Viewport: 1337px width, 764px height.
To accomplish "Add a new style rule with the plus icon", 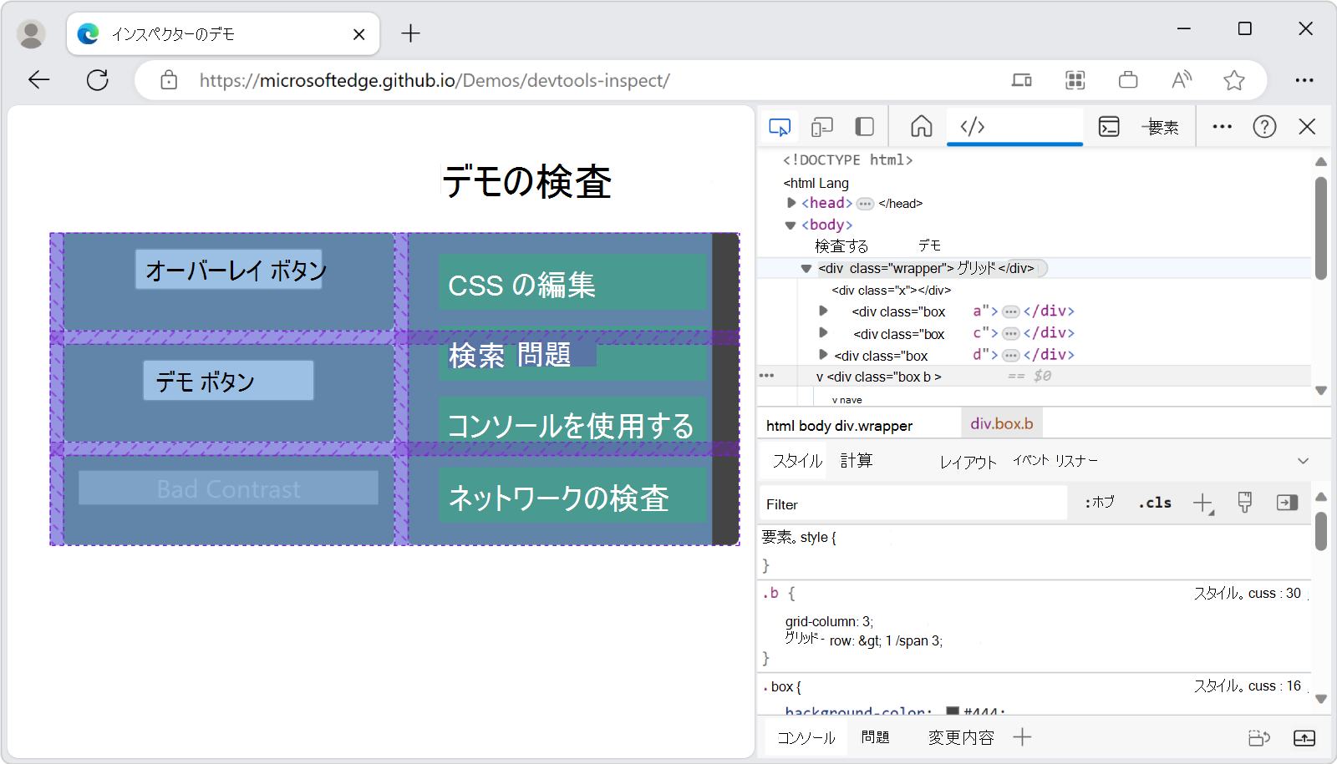I will [1202, 502].
